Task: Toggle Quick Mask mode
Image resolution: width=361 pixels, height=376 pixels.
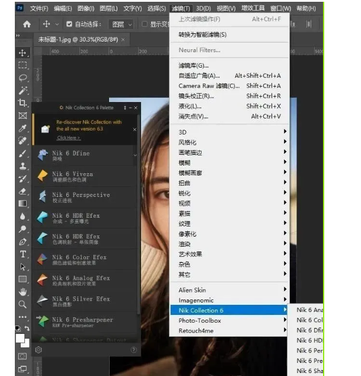Action: 23,356
